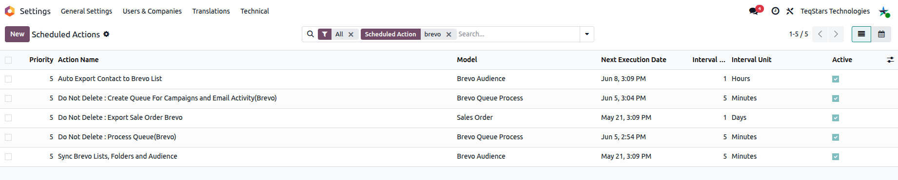The width and height of the screenshot is (898, 180).
Task: Toggle Active for Process Queue(Brevo) row
Action: (836, 137)
